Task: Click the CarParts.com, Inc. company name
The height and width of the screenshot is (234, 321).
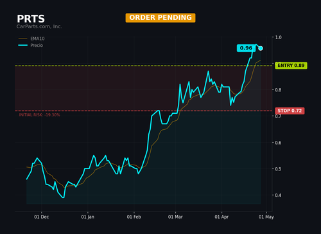Action: point(39,26)
